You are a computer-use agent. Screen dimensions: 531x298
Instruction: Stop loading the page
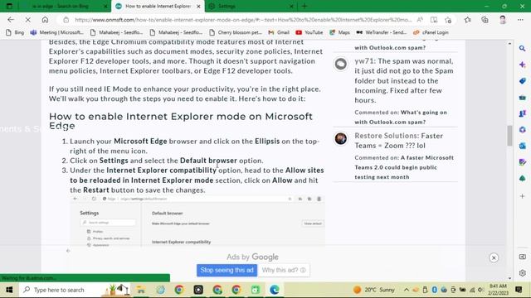[x=27, y=20]
